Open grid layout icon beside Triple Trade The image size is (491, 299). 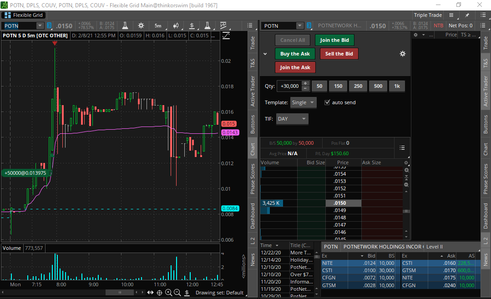(451, 15)
